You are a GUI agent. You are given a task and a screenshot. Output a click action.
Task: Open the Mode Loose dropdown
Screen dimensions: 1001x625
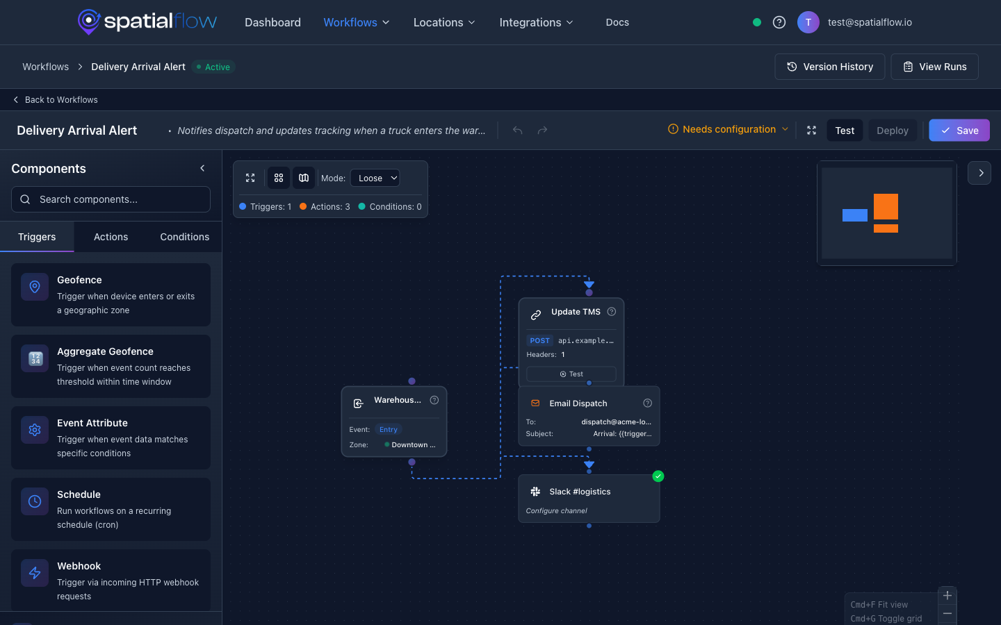tap(375, 178)
